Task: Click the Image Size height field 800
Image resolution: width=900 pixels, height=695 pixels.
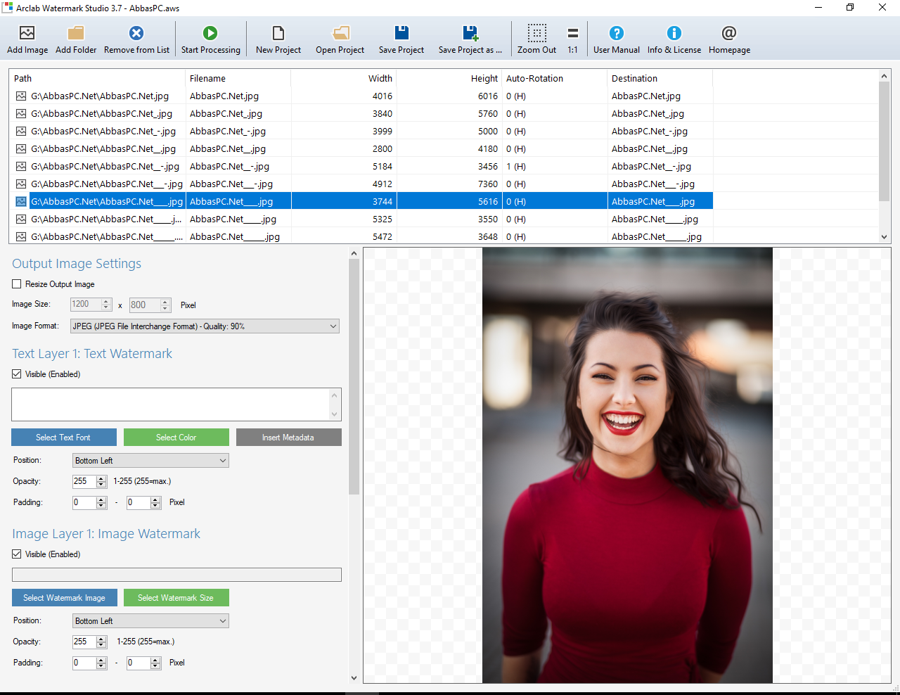Action: (145, 305)
